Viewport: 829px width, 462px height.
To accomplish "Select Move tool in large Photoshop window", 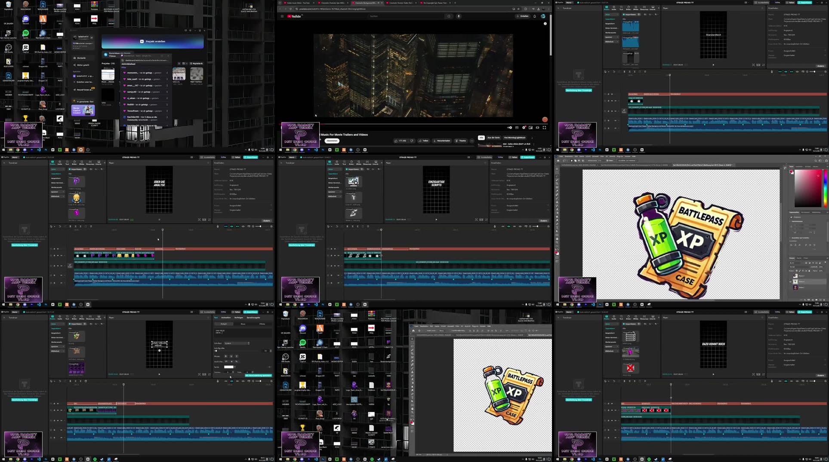I will click(x=557, y=168).
